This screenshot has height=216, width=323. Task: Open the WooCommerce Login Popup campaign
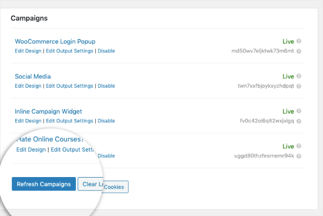[55, 42]
